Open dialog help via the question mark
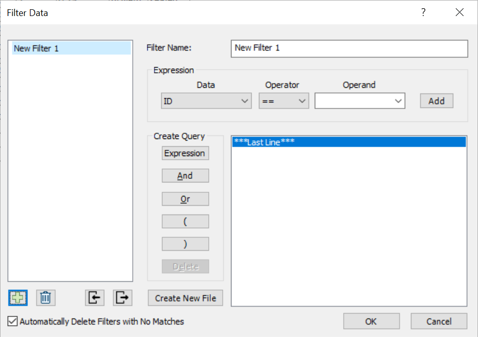478x337 pixels. (423, 12)
